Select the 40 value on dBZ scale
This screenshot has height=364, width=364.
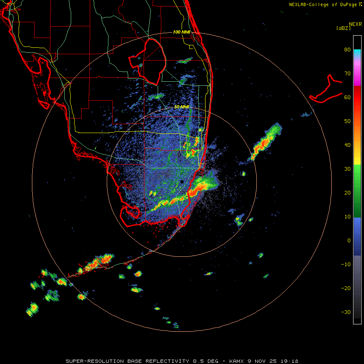click(x=347, y=145)
